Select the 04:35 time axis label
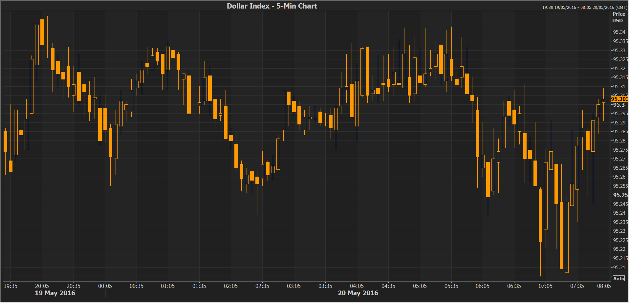This screenshot has height=303, width=629. tap(388, 286)
